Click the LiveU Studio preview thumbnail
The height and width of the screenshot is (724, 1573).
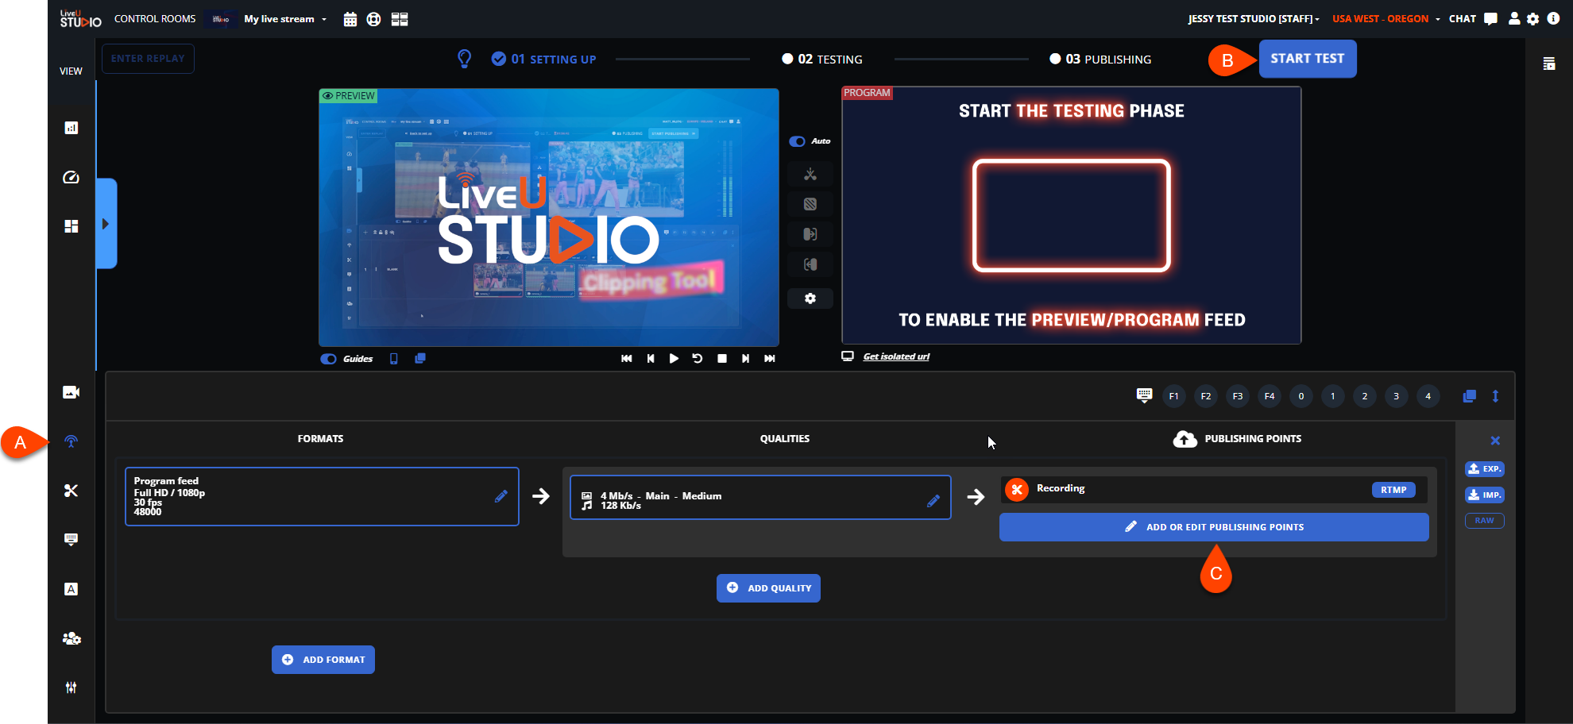[549, 217]
